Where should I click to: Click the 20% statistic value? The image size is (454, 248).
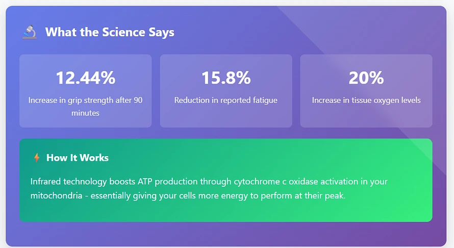point(366,78)
